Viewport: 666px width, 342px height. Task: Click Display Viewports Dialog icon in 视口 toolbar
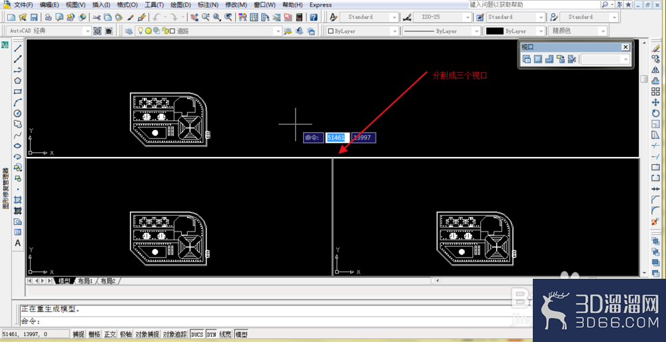tap(527, 59)
